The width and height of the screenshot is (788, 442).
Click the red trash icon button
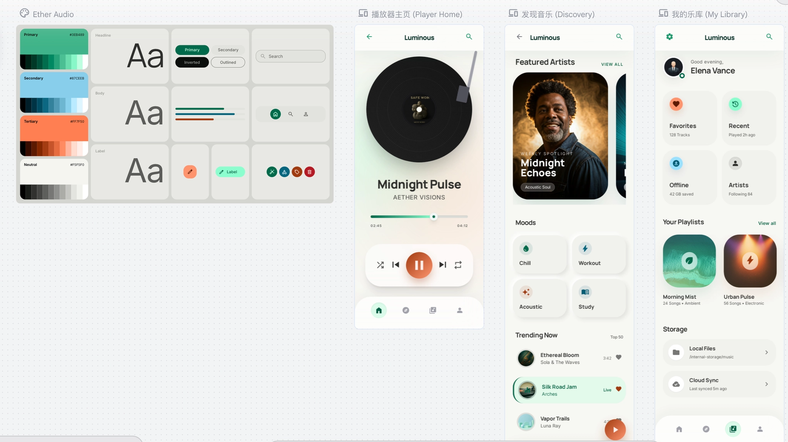coord(309,172)
